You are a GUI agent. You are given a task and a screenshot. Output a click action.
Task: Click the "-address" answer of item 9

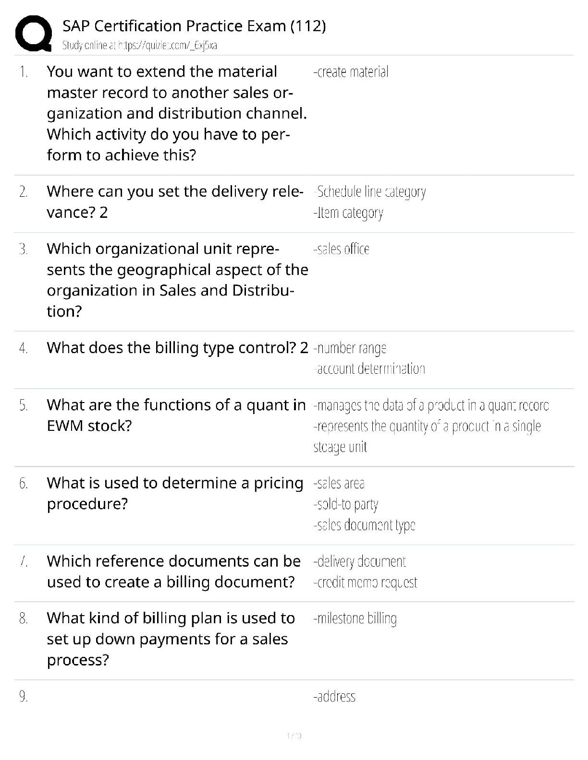point(334,696)
